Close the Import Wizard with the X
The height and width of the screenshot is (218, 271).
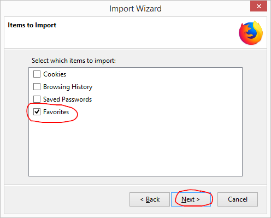tap(258, 7)
